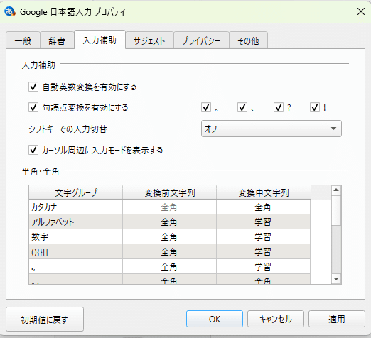Switch to the その他 tab
The image size is (371, 338).
248,40
